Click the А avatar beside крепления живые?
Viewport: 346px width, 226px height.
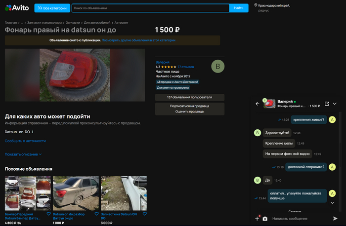point(332,119)
